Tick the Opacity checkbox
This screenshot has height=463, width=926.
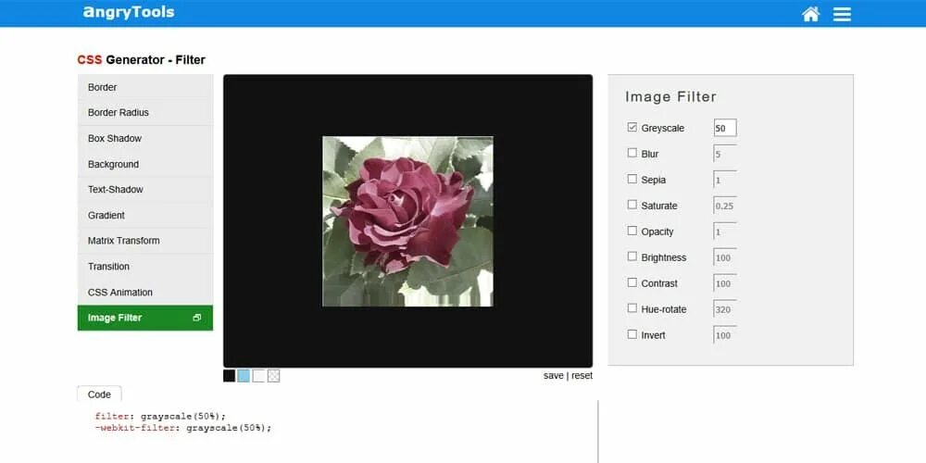(632, 231)
